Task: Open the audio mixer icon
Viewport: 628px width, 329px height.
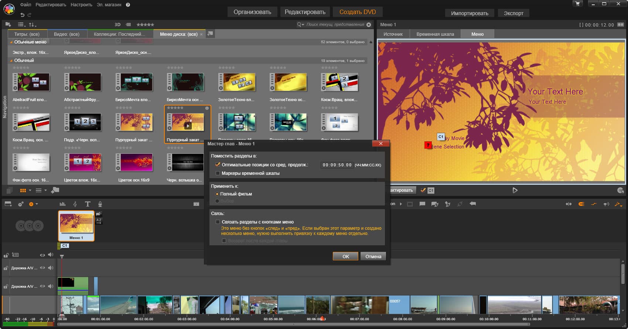Action: point(62,204)
